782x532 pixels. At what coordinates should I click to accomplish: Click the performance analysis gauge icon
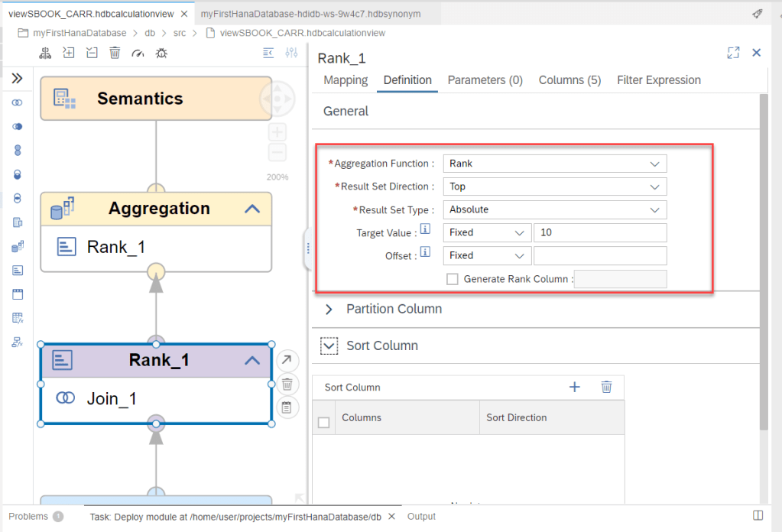[138, 53]
